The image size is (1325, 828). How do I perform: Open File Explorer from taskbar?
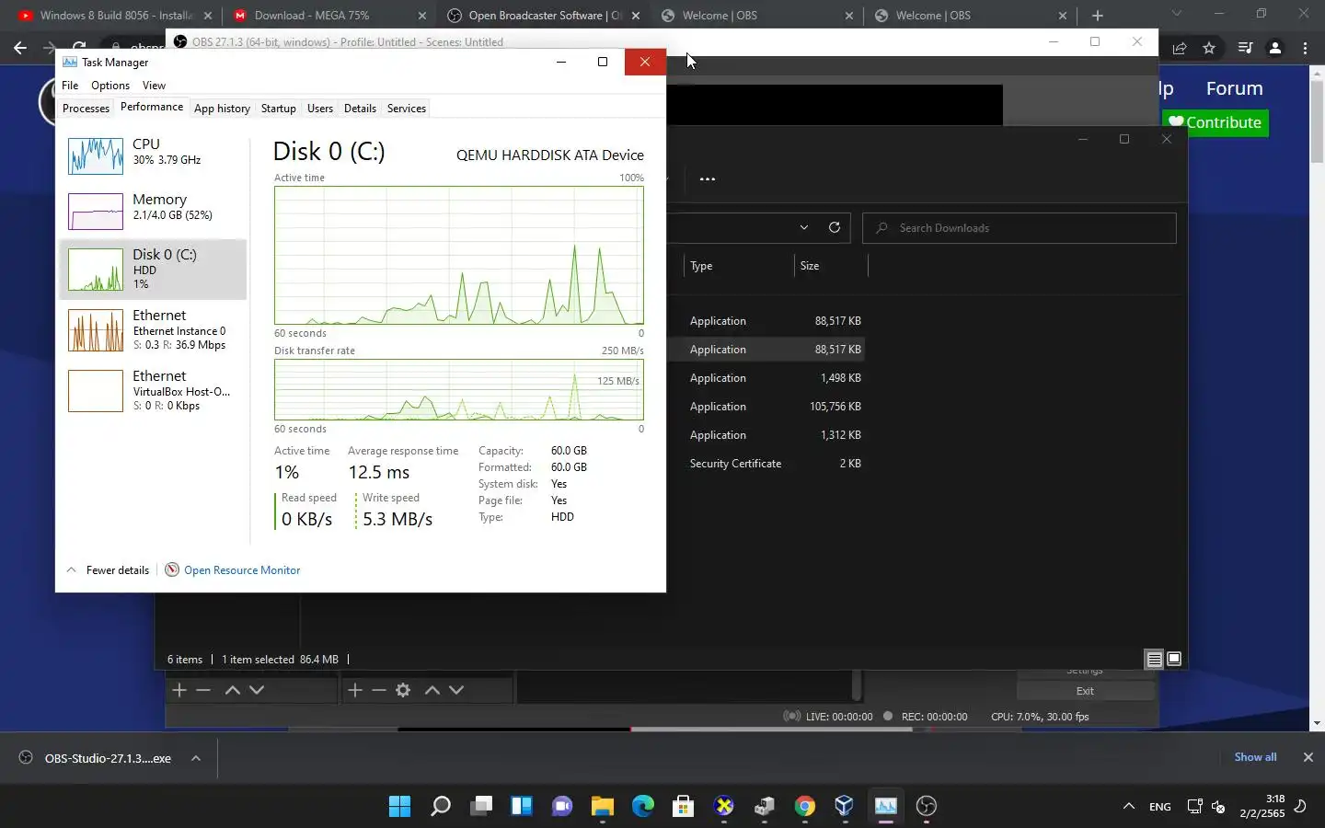tap(603, 806)
